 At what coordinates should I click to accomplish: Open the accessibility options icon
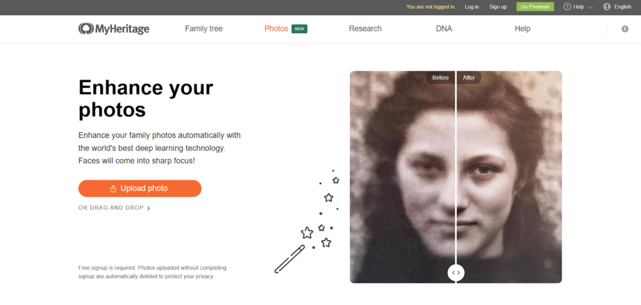pyautogui.click(x=625, y=29)
